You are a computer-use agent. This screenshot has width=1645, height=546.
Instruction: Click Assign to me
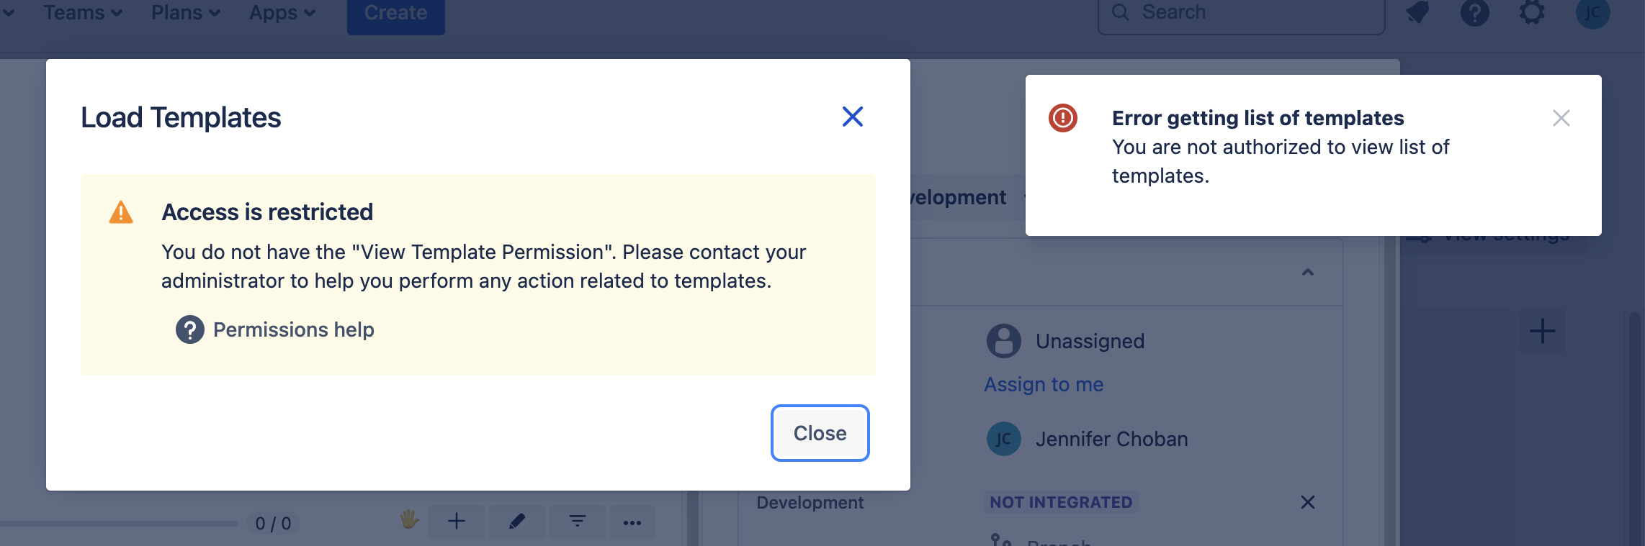tap(1043, 384)
